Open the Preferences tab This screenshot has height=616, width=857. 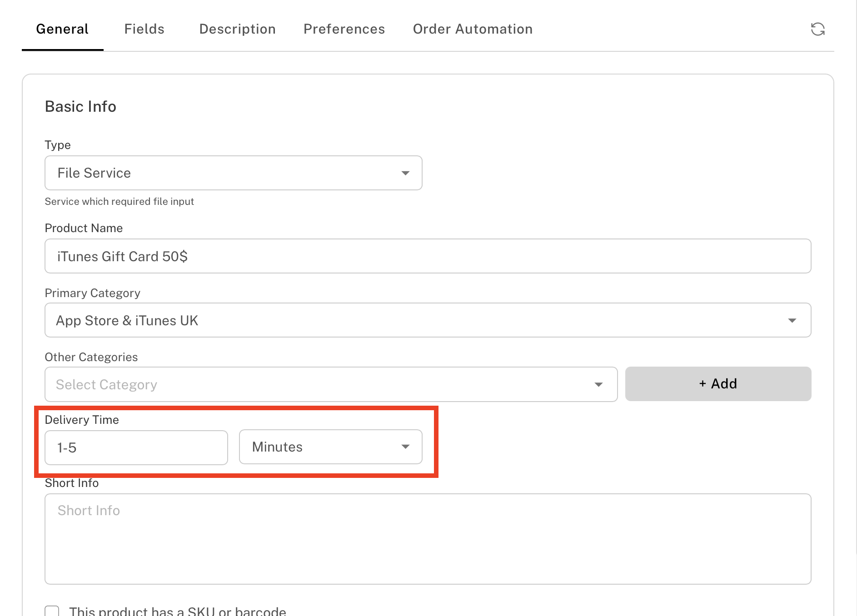click(x=344, y=29)
